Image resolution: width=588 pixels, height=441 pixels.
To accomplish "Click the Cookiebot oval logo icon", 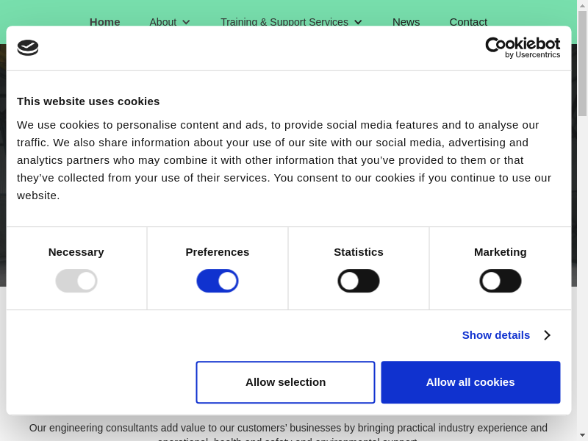I will coord(28,48).
